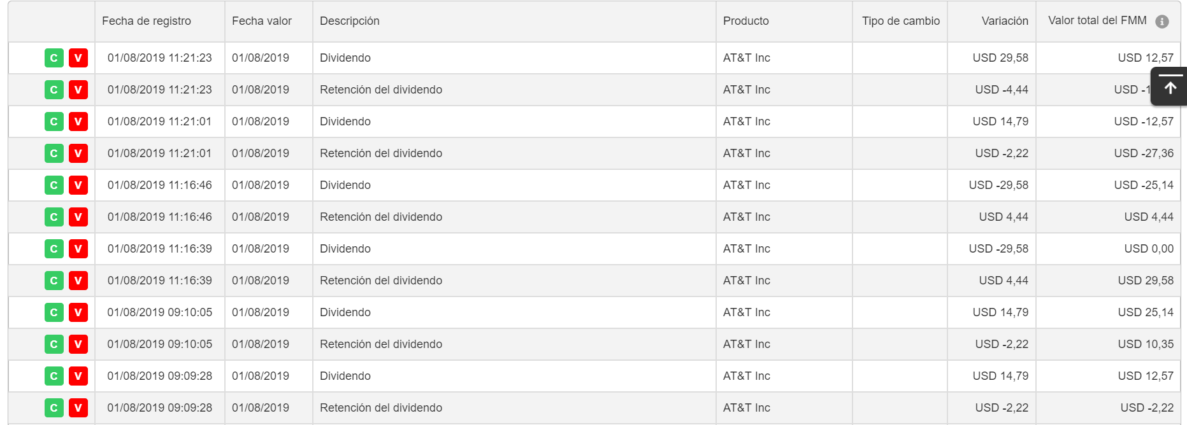This screenshot has height=425, width=1187.
Task: Click red V icon on 09:10:05 Dividendo row
Action: pos(78,312)
